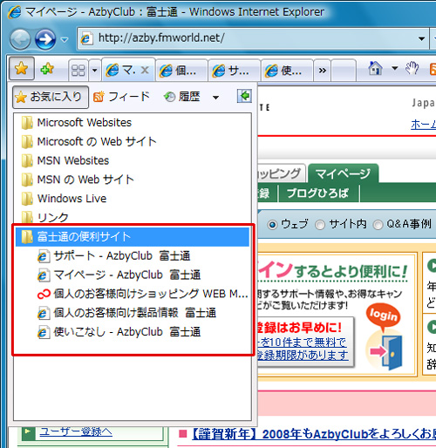
Task: Open a new blank tab
Action: [x=344, y=71]
